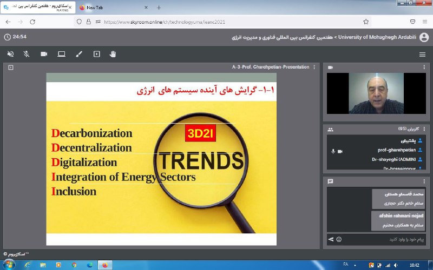
Task: Bookmark this page with the star
Action: [x=366, y=22]
